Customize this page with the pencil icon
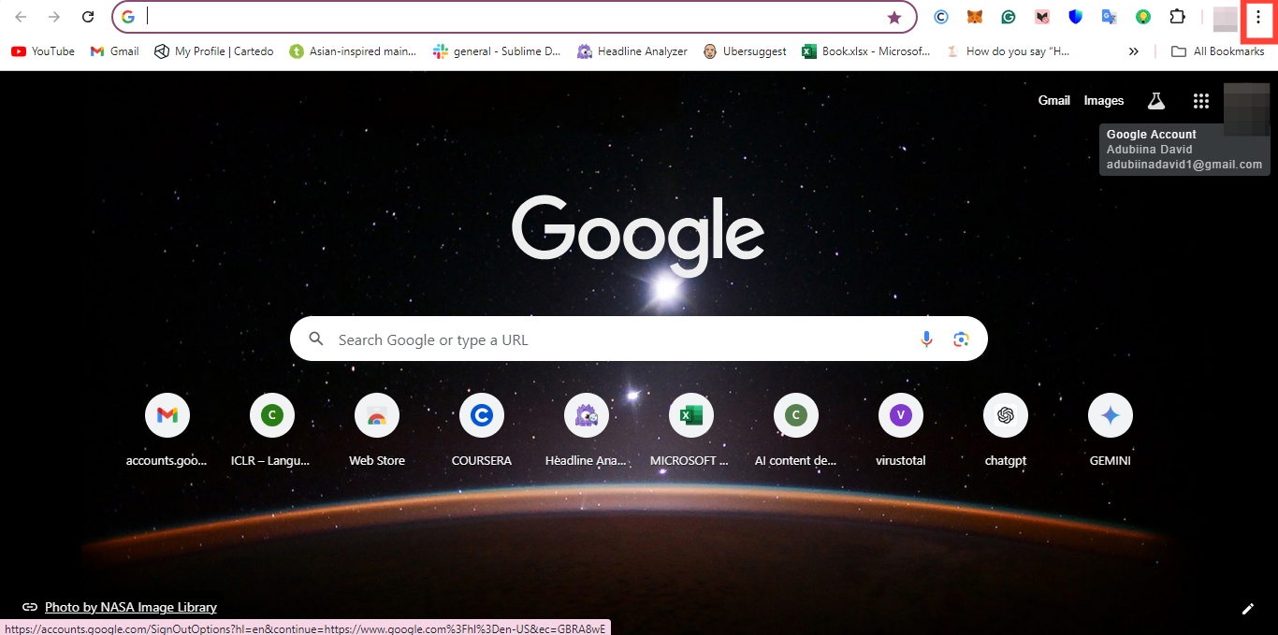The image size is (1278, 635). 1247,609
